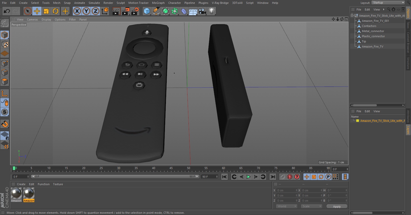Screen dimensions: 411x215
Task: Select the Live Selection tool
Action: [x=27, y=11]
